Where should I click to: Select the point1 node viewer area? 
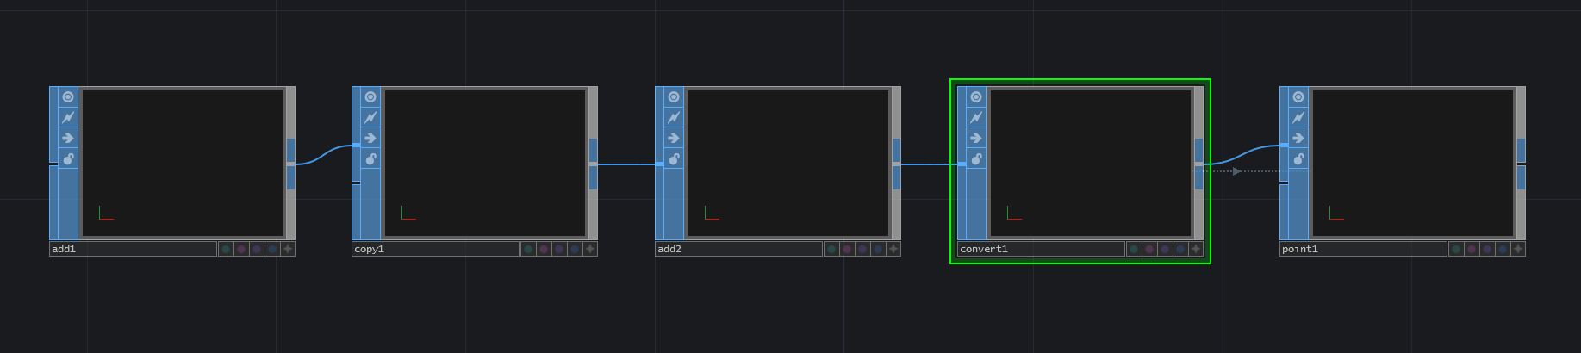1413,163
